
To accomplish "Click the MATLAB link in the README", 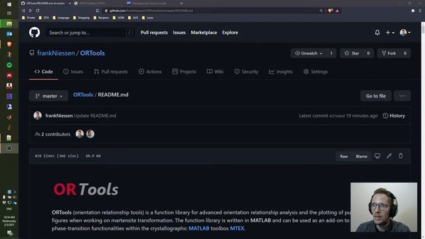I will click(x=199, y=228).
